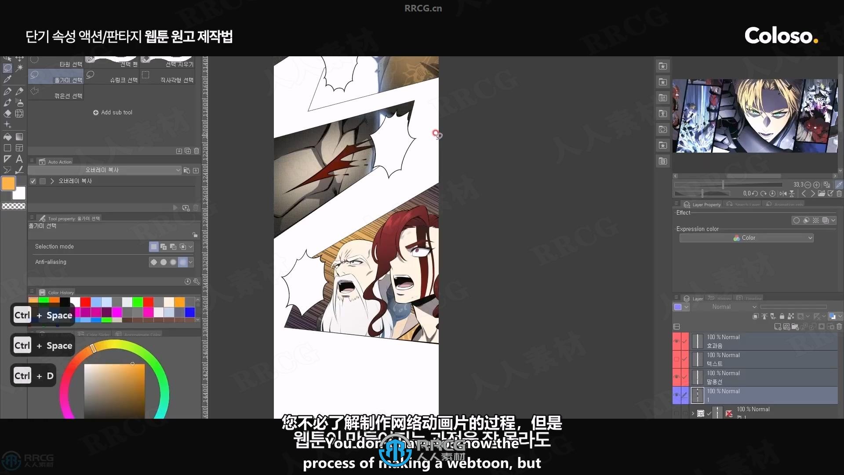Click zoom out icon in Navigator

pyautogui.click(x=808, y=185)
